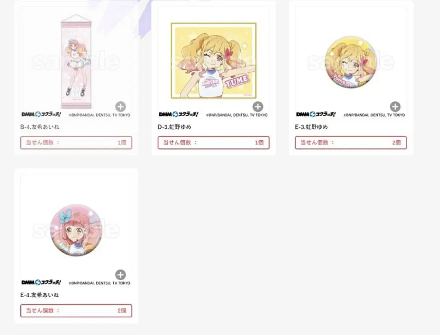The width and height of the screenshot is (440, 335).
Task: Click DMM Scratch logo under E-4 badge
Action: pyautogui.click(x=41, y=282)
